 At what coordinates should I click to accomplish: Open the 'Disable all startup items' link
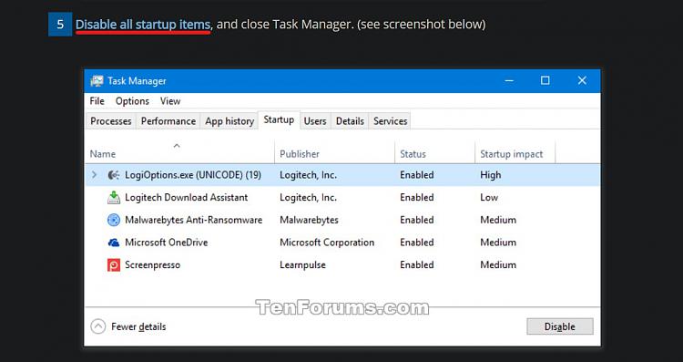[x=143, y=25]
